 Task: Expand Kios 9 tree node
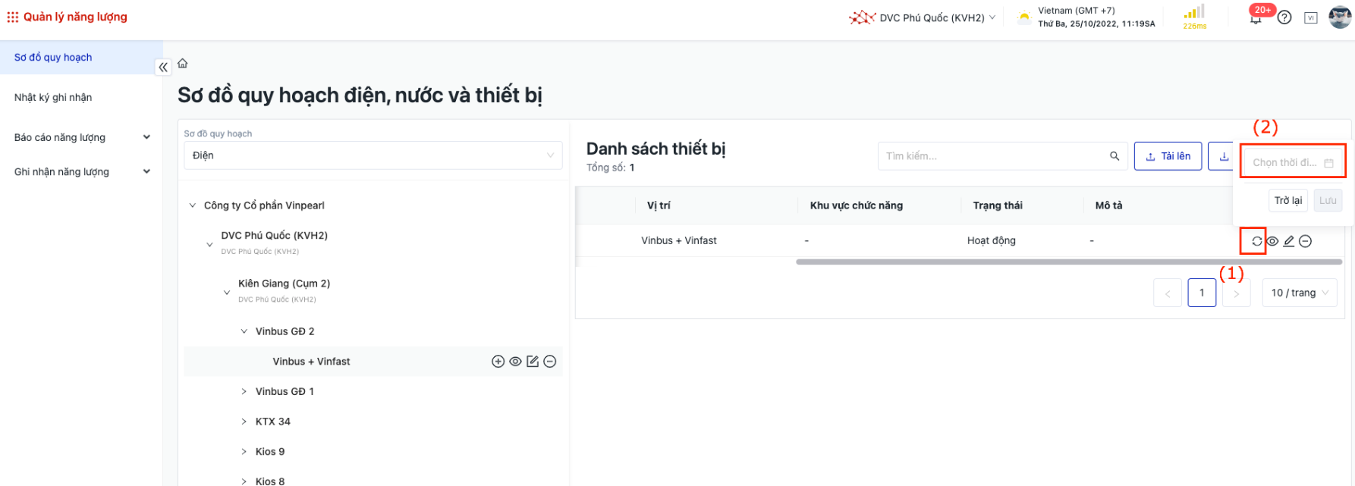point(244,451)
